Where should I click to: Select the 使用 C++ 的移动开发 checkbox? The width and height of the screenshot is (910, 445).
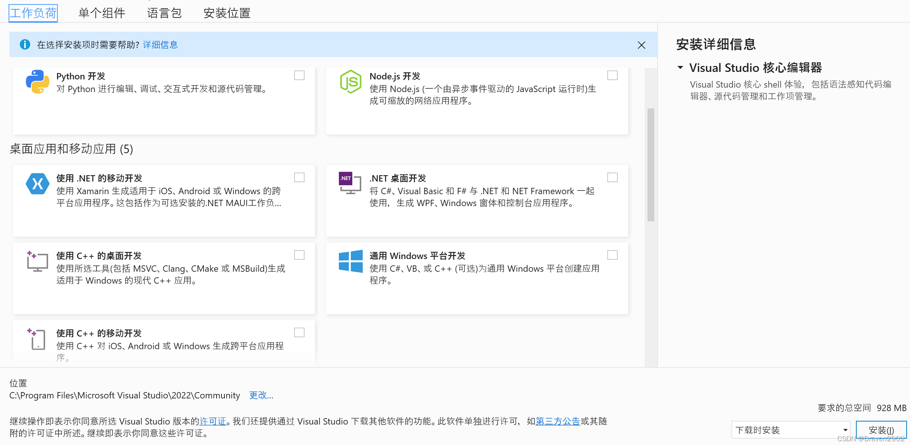point(299,332)
